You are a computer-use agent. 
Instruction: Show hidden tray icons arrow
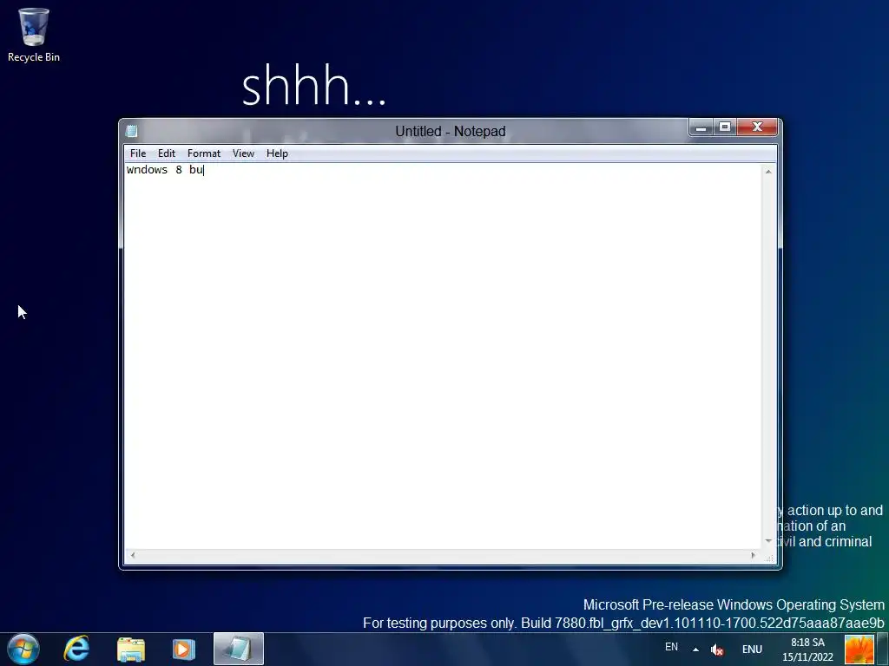pos(695,650)
